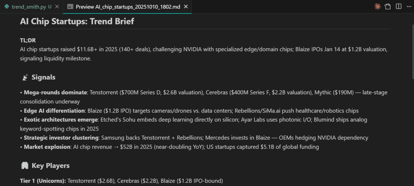The height and width of the screenshot is (186, 414).
Task: Click the Signals section heading
Action: [x=43, y=77]
